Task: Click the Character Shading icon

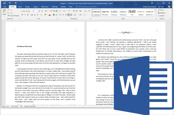Action: 54,15
